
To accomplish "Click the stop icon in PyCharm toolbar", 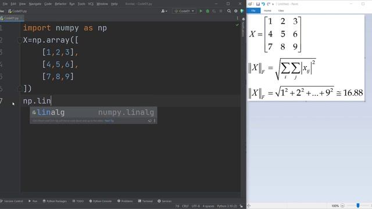I will click(x=221, y=11).
